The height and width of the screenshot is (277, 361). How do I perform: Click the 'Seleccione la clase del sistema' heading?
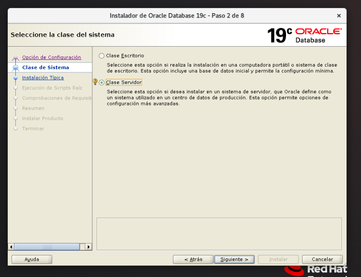(62, 35)
